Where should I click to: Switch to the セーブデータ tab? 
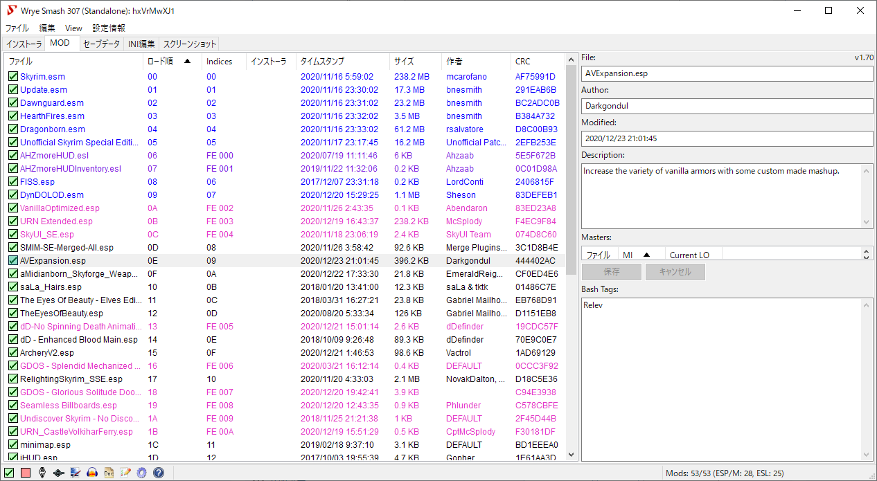102,44
